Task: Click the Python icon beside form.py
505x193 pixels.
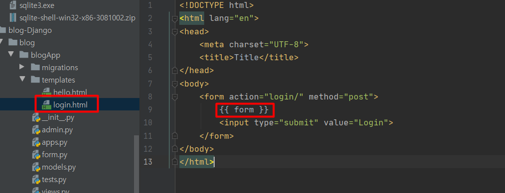Action: click(36, 155)
